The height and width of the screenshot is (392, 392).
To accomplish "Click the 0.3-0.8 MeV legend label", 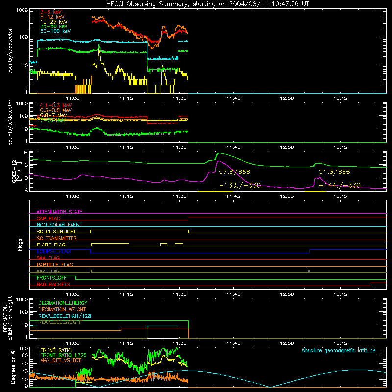I will pyautogui.click(x=56, y=110).
